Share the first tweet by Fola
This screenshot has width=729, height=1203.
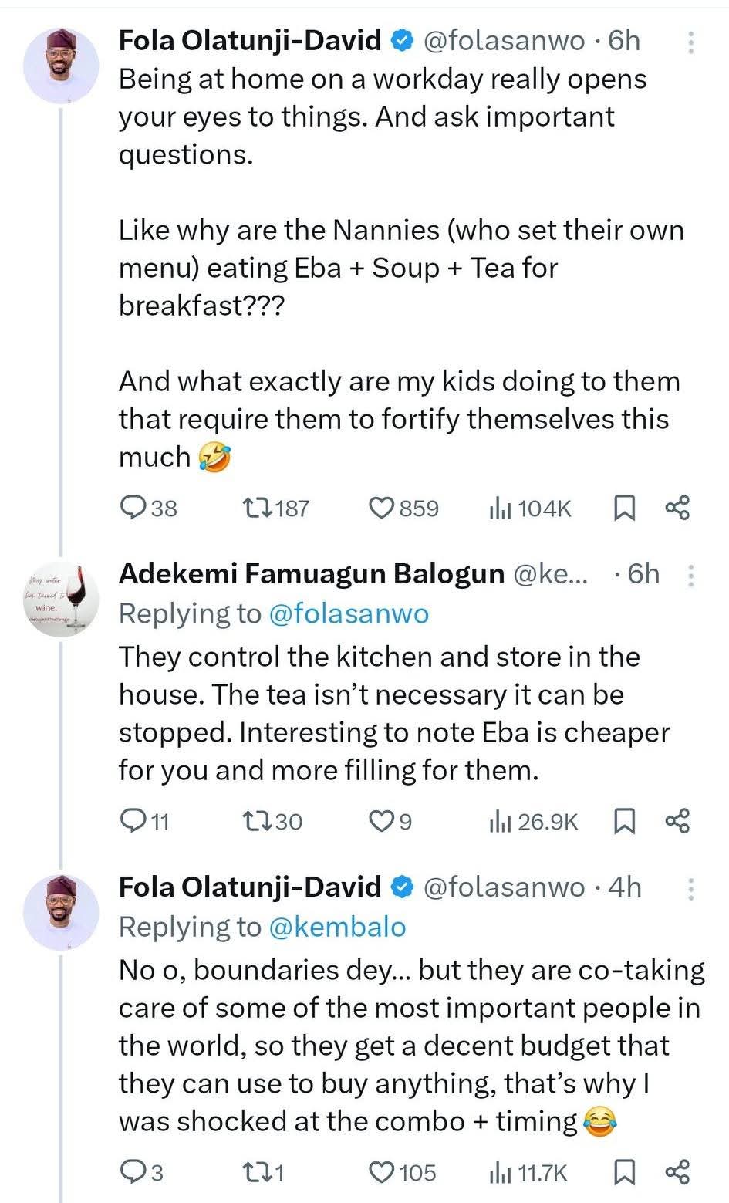tap(677, 507)
